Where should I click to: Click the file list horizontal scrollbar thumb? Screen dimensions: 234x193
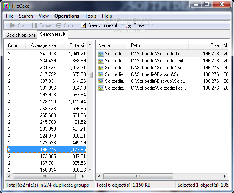click(x=138, y=177)
